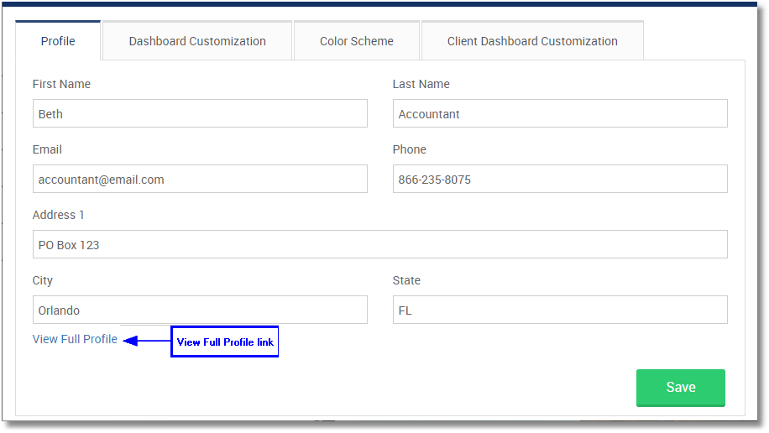
Task: Click the blue-bordered callout annotation box
Action: (225, 342)
